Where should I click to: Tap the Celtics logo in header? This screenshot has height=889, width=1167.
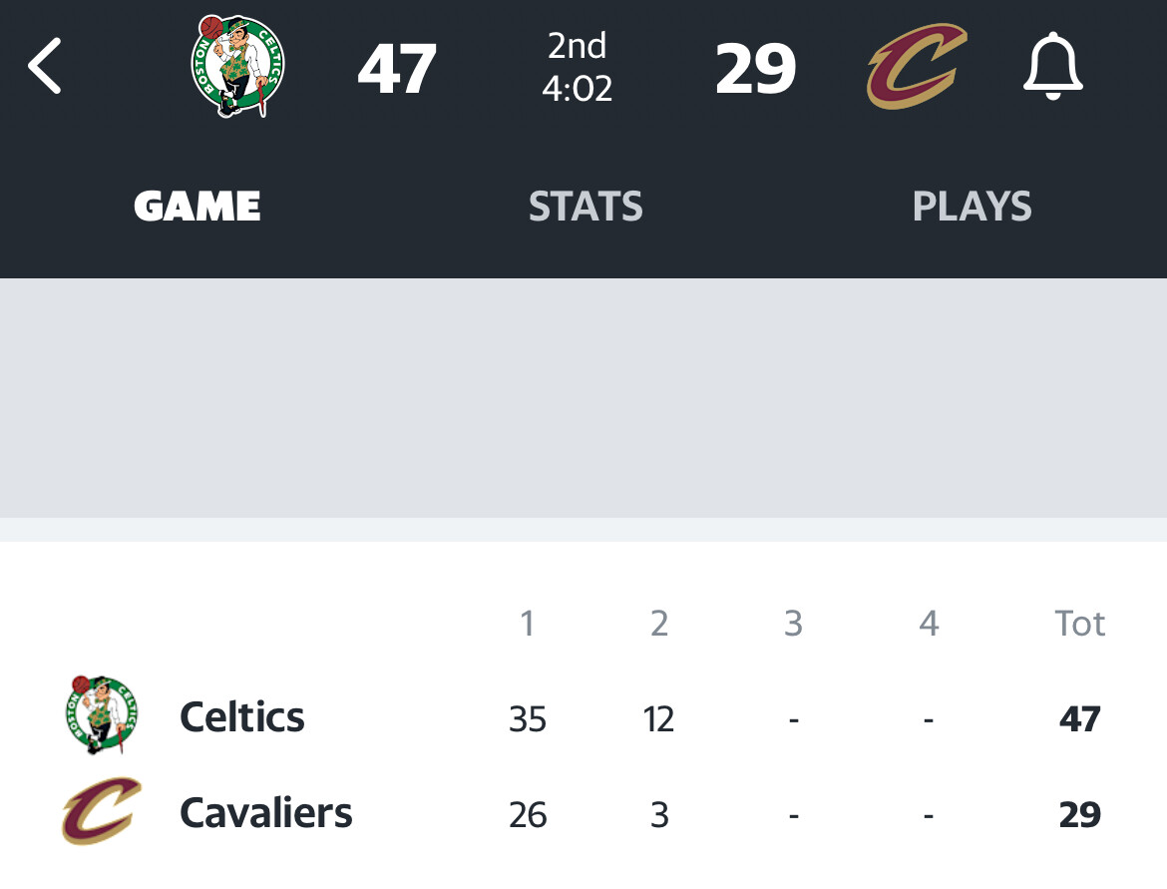[x=237, y=68]
